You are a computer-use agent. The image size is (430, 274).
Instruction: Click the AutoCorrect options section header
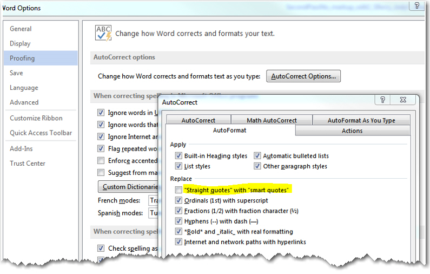(x=124, y=57)
